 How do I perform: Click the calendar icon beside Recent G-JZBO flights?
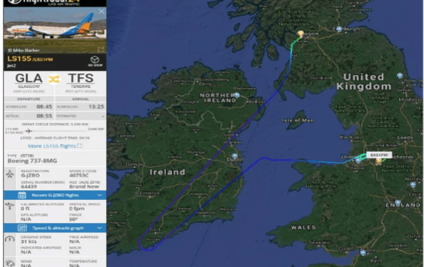[x=22, y=195]
